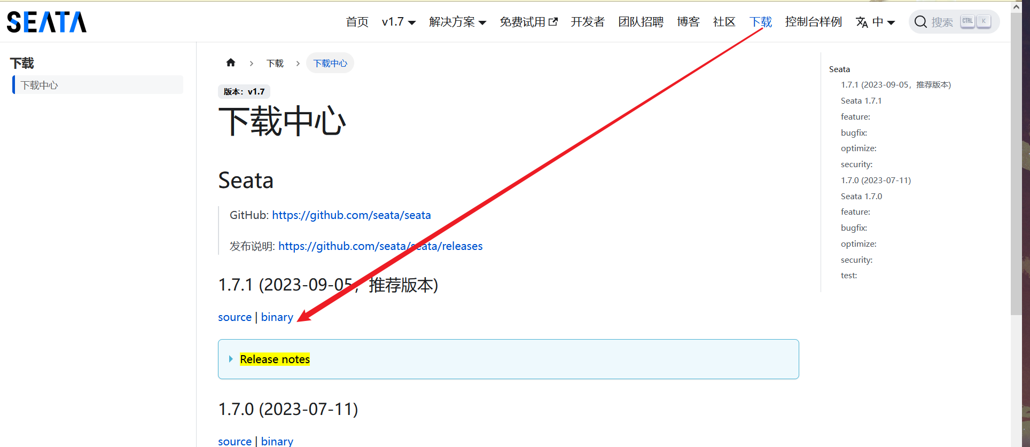Open 博客 nav item

(x=688, y=22)
